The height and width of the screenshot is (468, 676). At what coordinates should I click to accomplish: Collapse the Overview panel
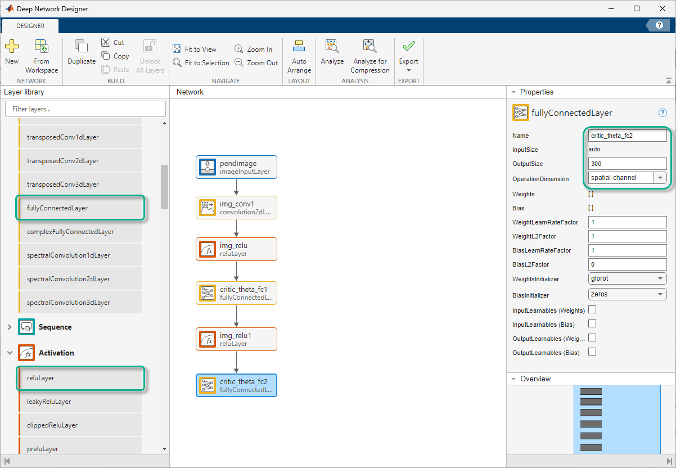[x=513, y=379]
